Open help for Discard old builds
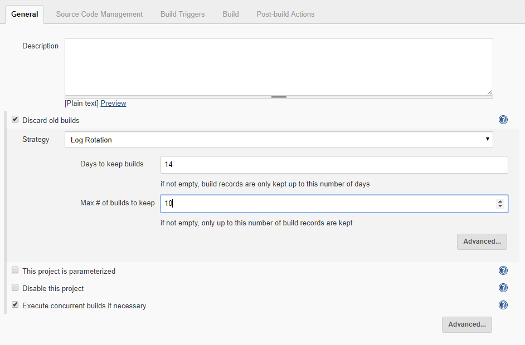Viewport: 525px width, 345px height. (x=503, y=120)
